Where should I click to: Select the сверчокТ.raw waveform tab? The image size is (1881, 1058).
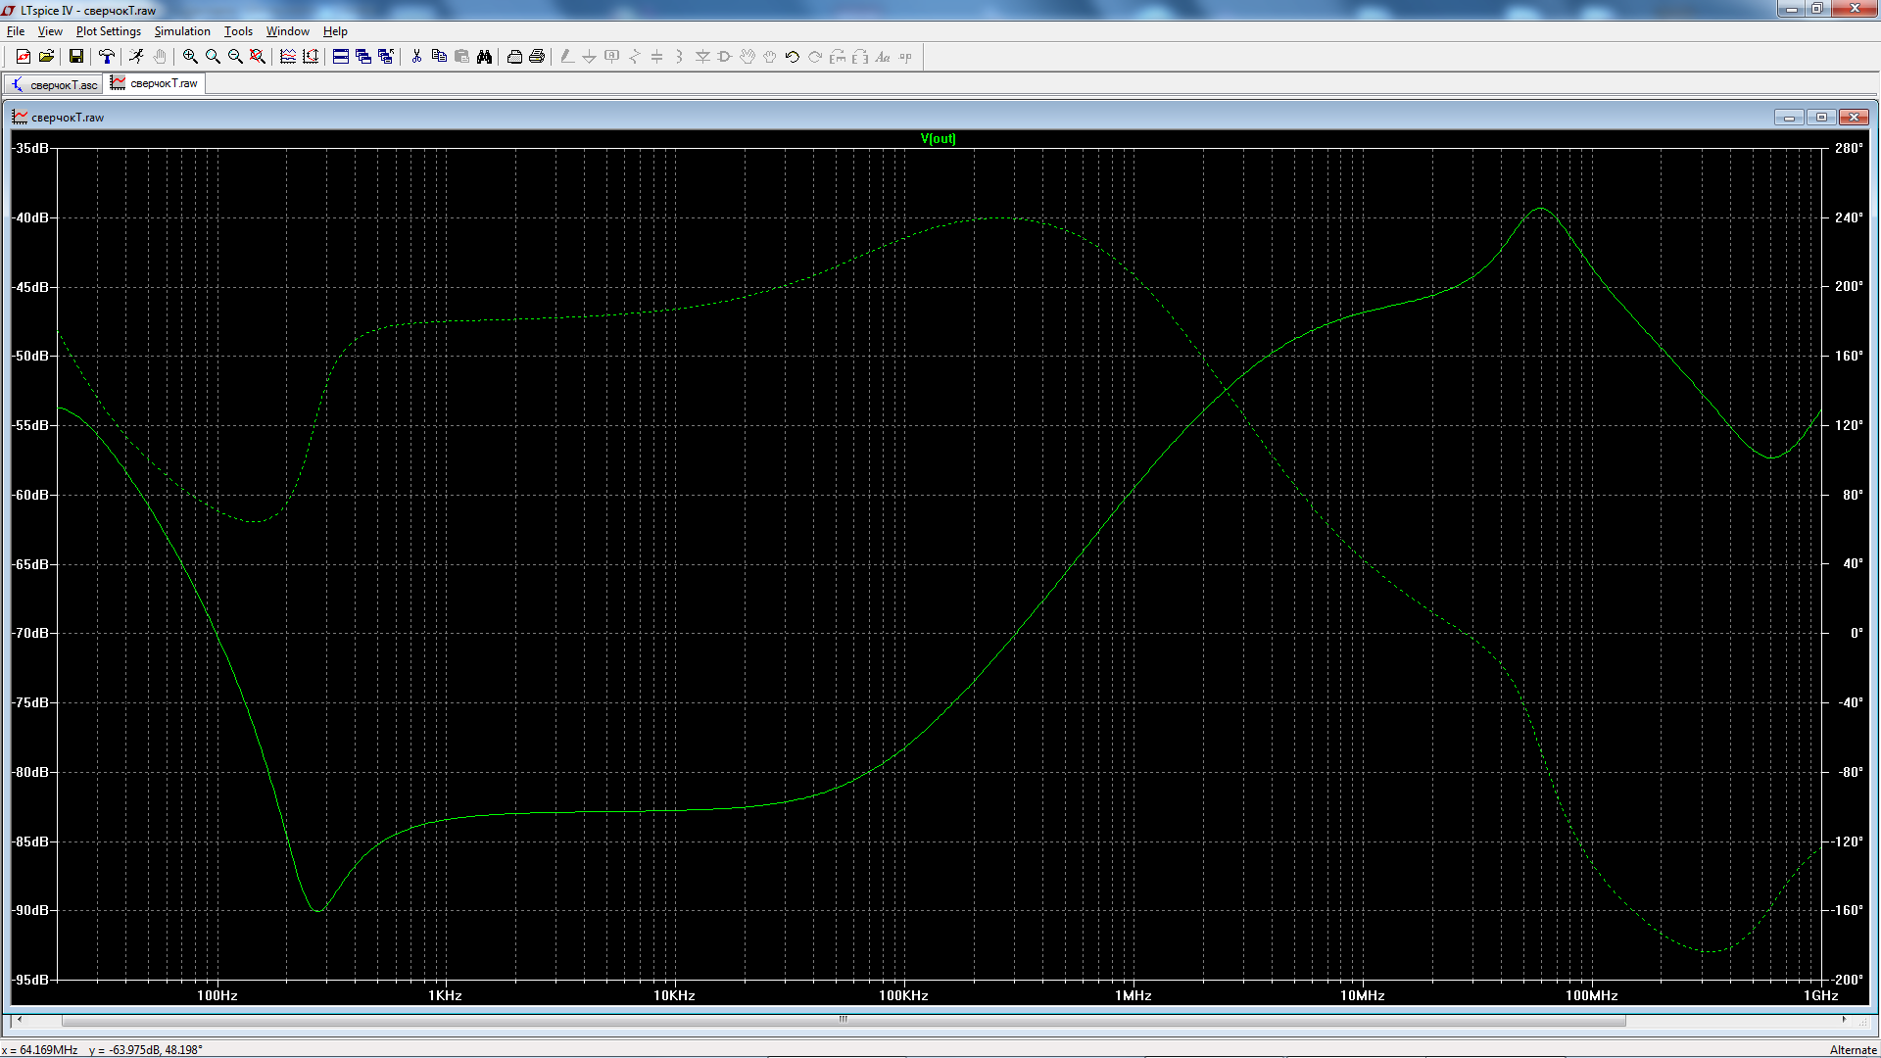pyautogui.click(x=156, y=83)
